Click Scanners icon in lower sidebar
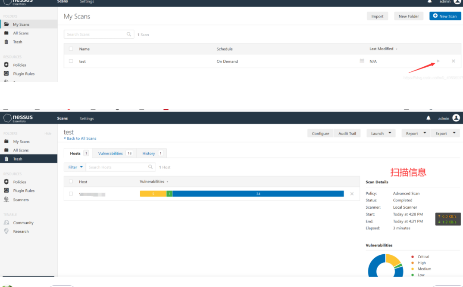The image size is (463, 287). (6, 200)
